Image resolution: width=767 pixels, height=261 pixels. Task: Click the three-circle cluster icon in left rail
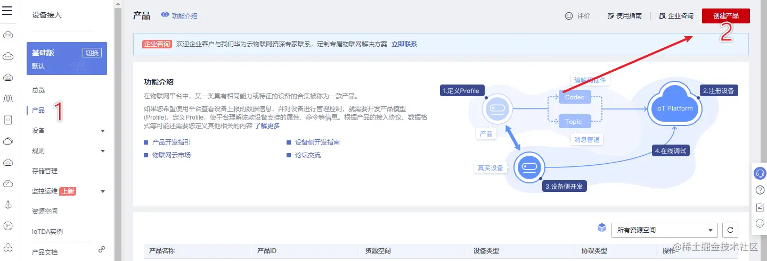coord(8,247)
